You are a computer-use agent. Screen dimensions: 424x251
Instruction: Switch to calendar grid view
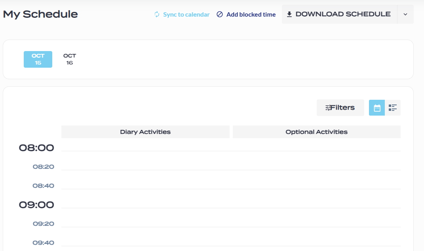[377, 108]
